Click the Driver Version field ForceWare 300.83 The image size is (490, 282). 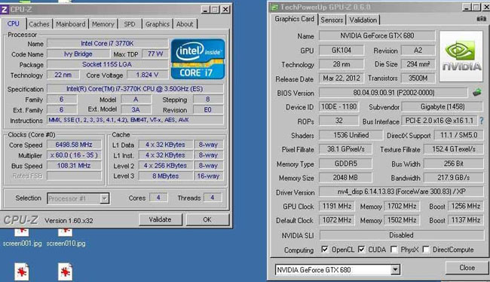[401, 192]
